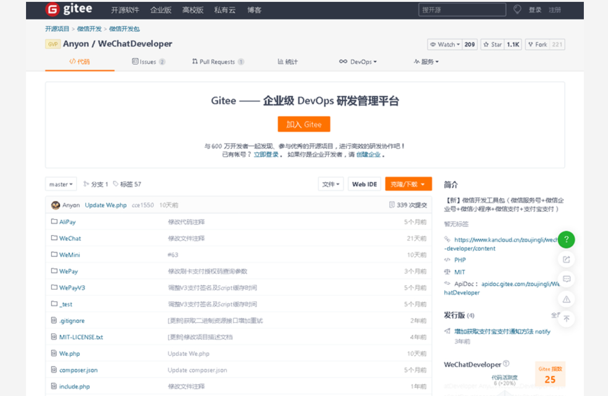Image resolution: width=608 pixels, height=396 pixels.
Task: Click the 创建企业 link
Action: click(368, 155)
